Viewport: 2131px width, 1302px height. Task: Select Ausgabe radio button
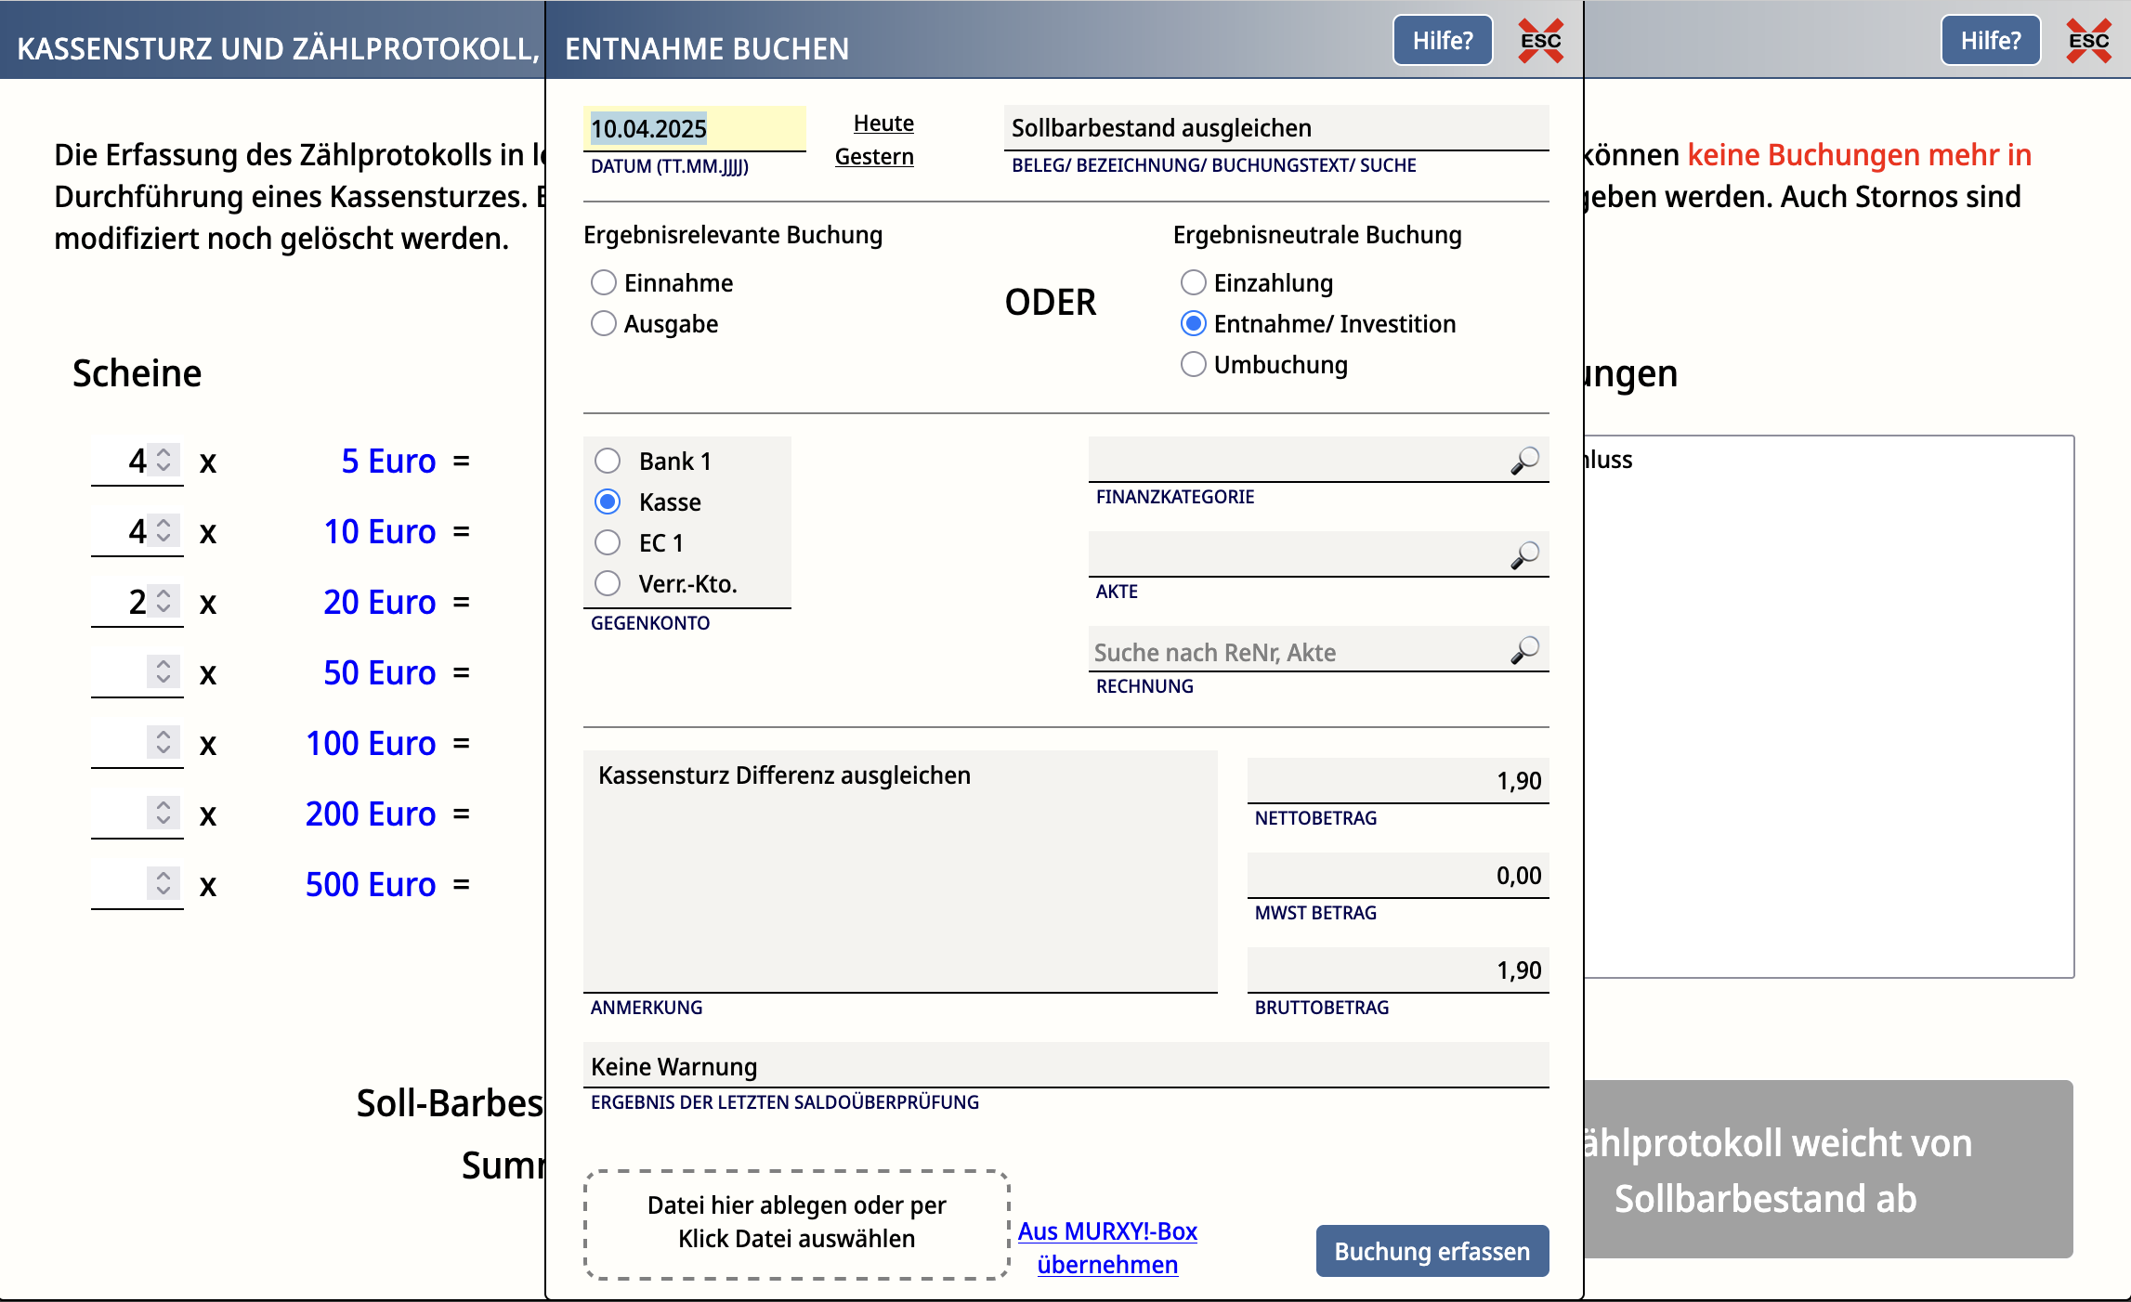tap(604, 323)
